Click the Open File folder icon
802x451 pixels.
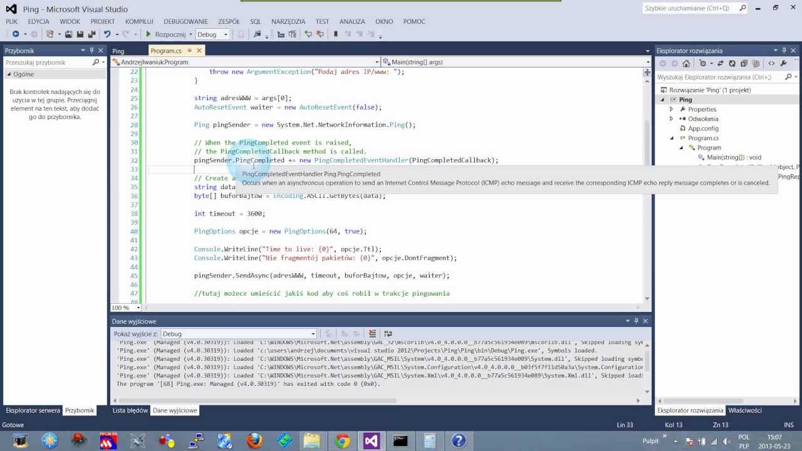coord(69,34)
